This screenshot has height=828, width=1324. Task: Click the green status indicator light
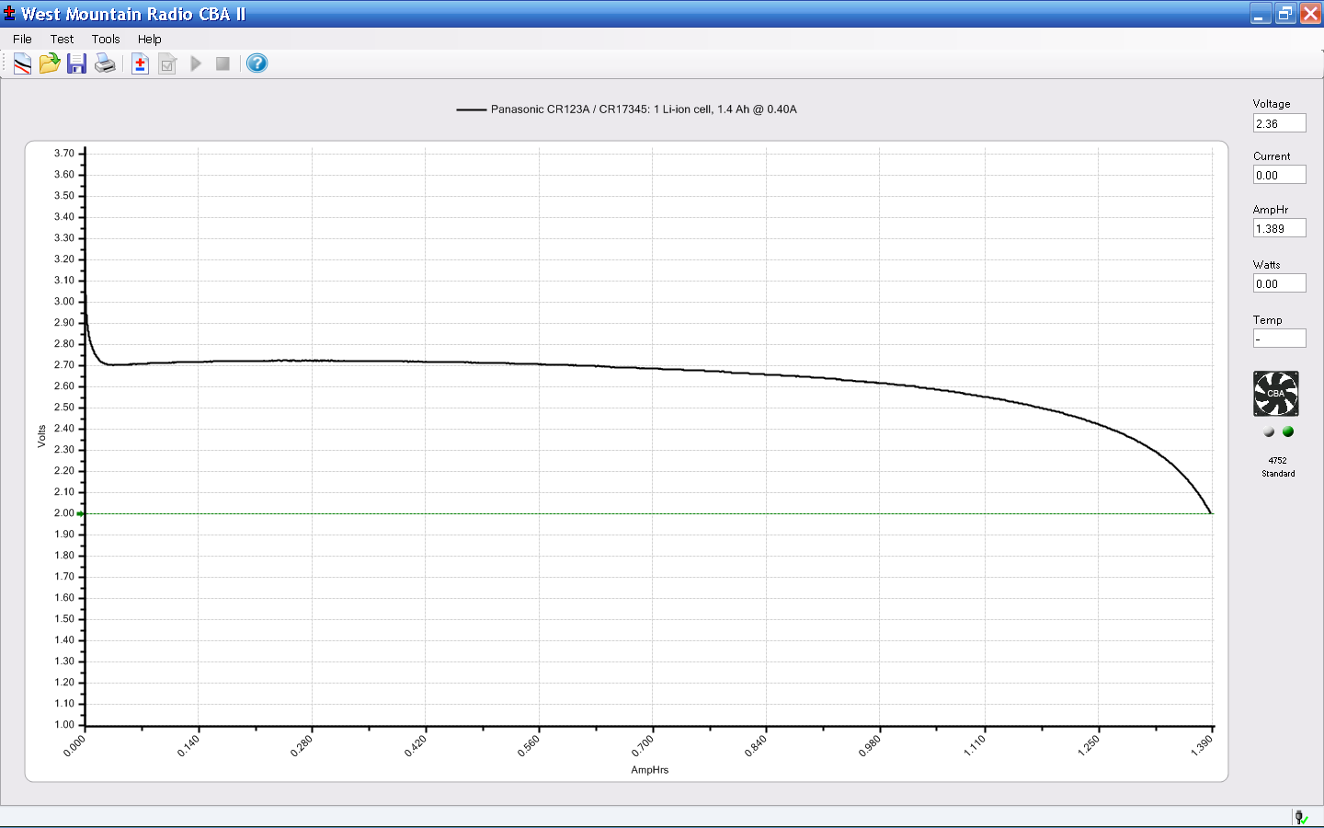[x=1288, y=431]
